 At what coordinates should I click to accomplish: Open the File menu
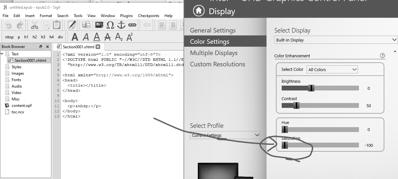(x=5, y=15)
